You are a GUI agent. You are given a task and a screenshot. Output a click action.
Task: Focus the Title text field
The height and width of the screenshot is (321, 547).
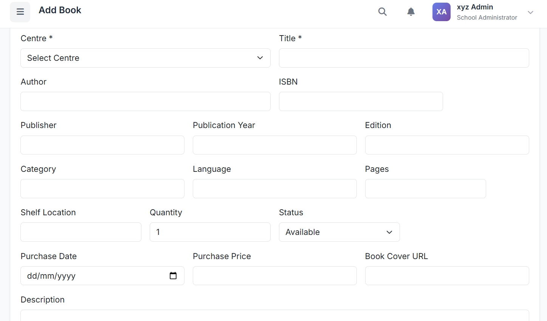click(404, 58)
